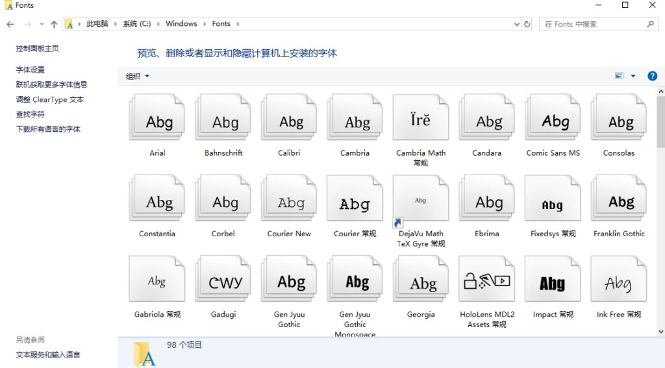Image resolution: width=665 pixels, height=368 pixels.
Task: Select the Gen Jyuu Gothic font icon
Action: click(x=289, y=278)
